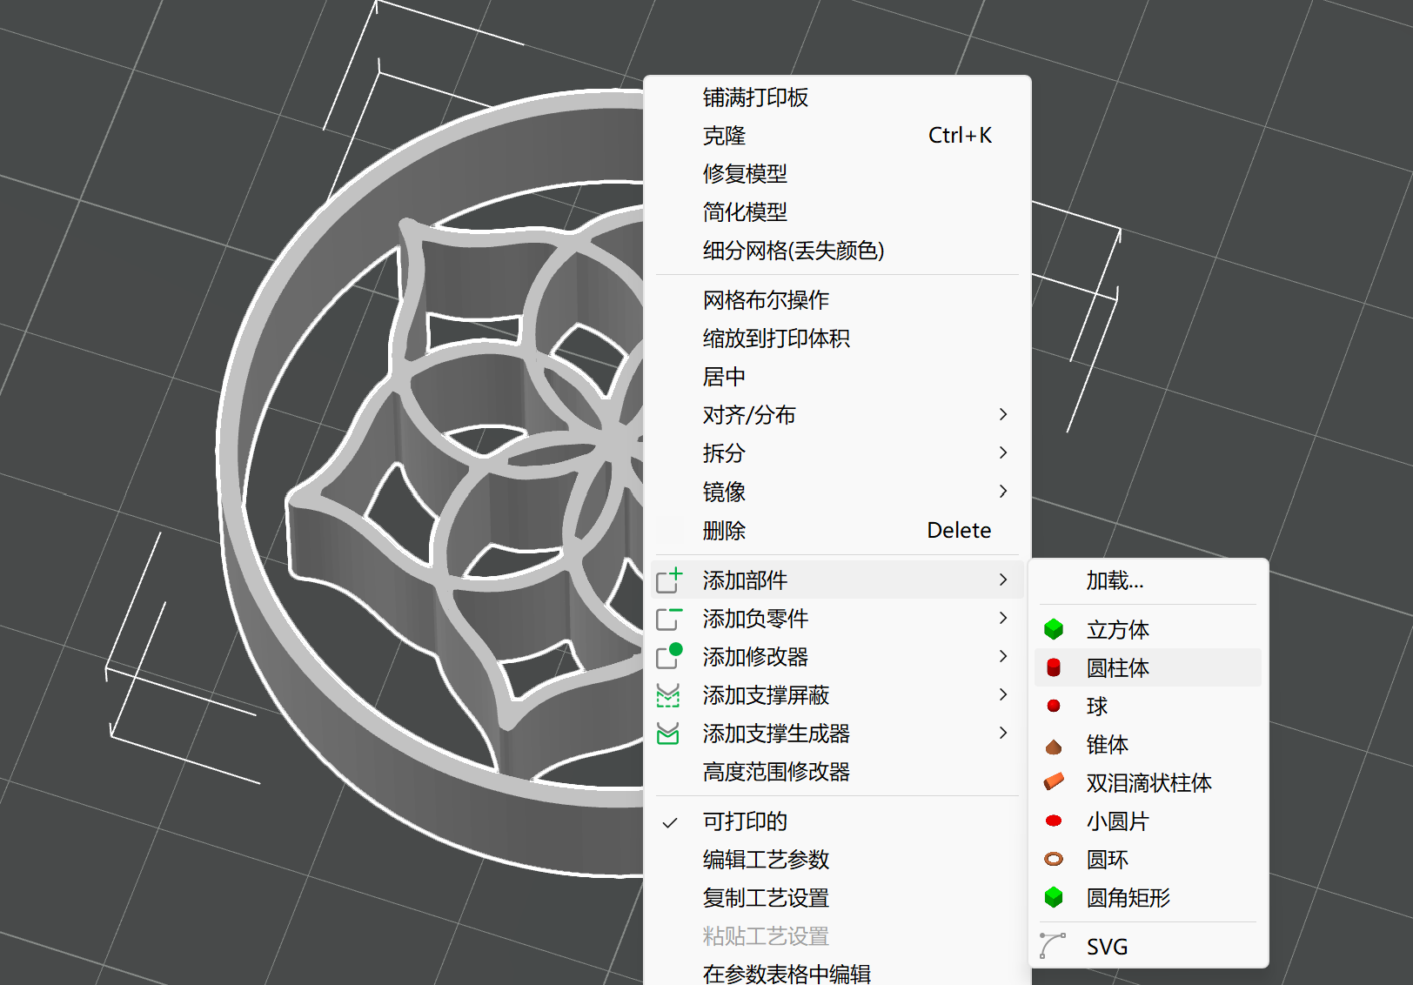Image resolution: width=1413 pixels, height=985 pixels.
Task: Click the support enforcer icon beside 添加支撑生成器
Action: [x=668, y=734]
